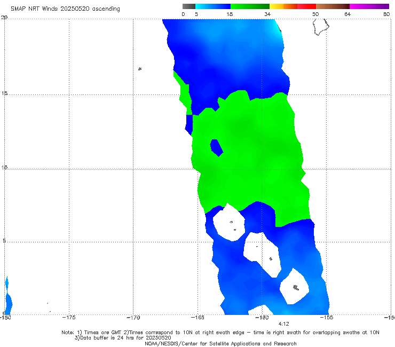Click the brown segment of the color bar
Screen dimensions: 395x347
pos(333,6)
